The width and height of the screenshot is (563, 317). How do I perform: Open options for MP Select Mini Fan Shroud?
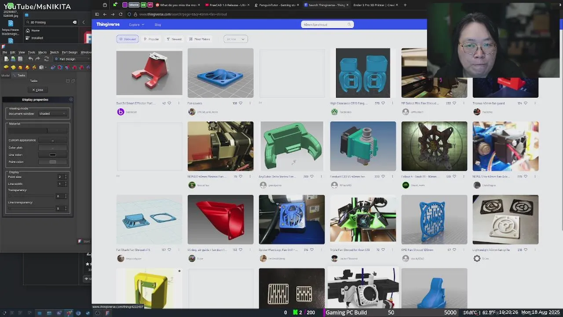coord(464,103)
